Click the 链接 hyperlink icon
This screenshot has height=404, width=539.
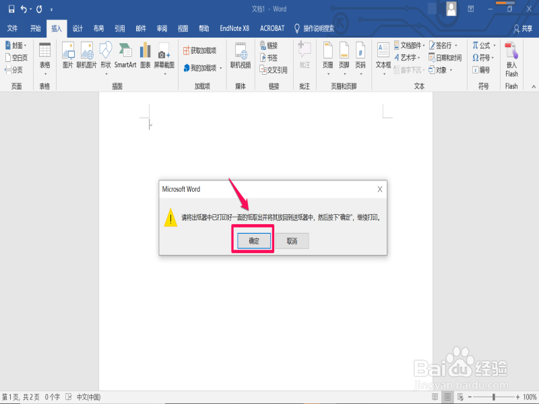[x=269, y=45]
